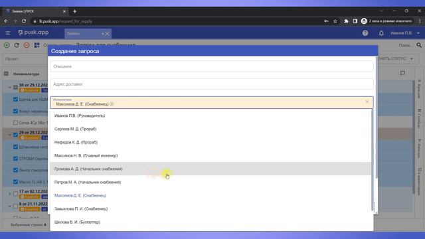The width and height of the screenshot is (425, 239).
Task: Select Громова А. Д. (Начальник снабжения)
Action: (x=211, y=169)
